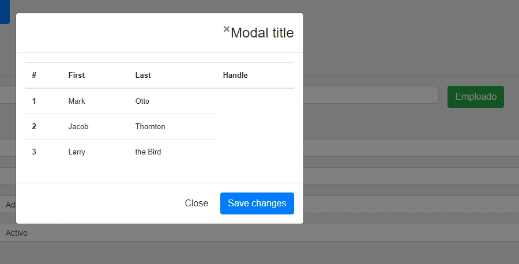
Task: Select the Jacob cell in row 2
Action: [x=78, y=126]
